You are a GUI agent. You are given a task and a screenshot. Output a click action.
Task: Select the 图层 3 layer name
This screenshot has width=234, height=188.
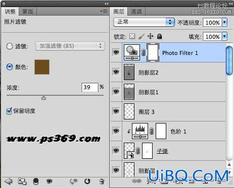coord(147,112)
